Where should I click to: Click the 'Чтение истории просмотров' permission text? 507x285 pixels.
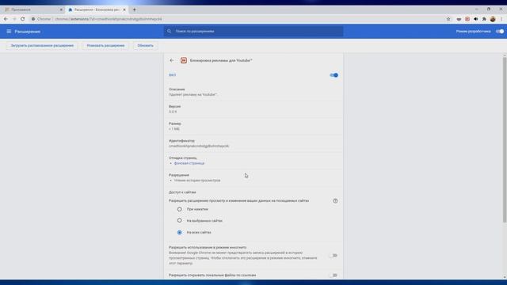197,180
